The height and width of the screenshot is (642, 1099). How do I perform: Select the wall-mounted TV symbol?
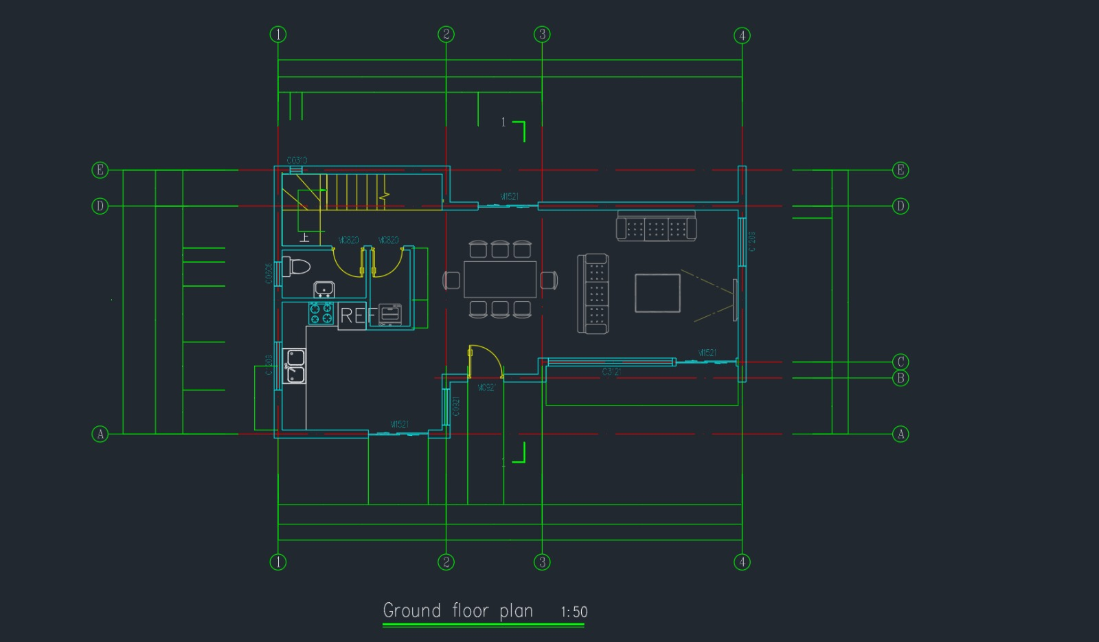click(x=735, y=300)
